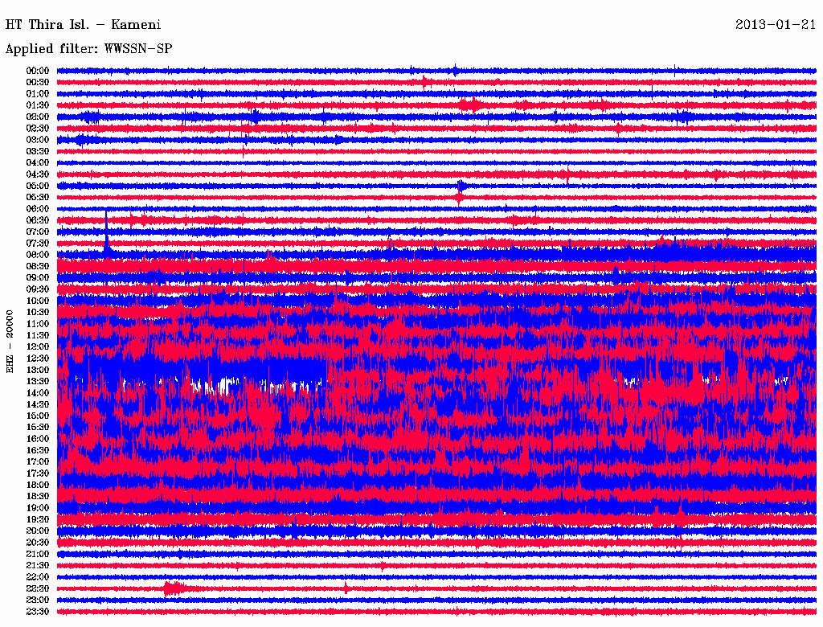Image resolution: width=823 pixels, height=627 pixels.
Task: Click the blue event burst on the 05:00 trace
Action: click(x=461, y=186)
